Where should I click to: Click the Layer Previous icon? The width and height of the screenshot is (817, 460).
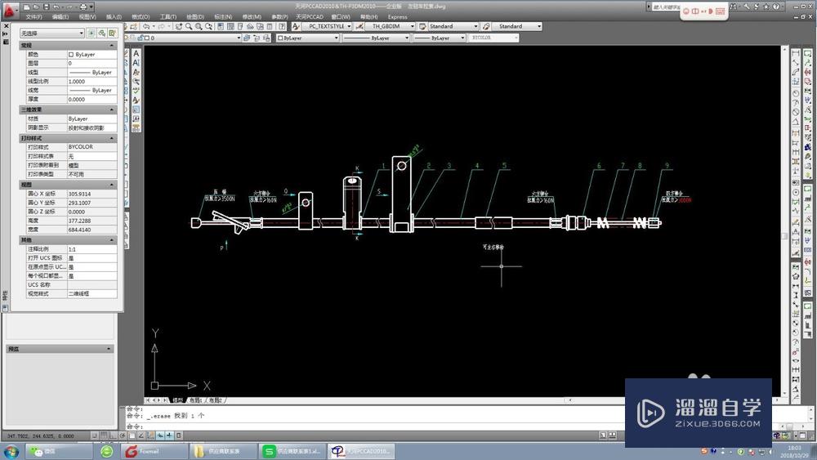(257, 38)
